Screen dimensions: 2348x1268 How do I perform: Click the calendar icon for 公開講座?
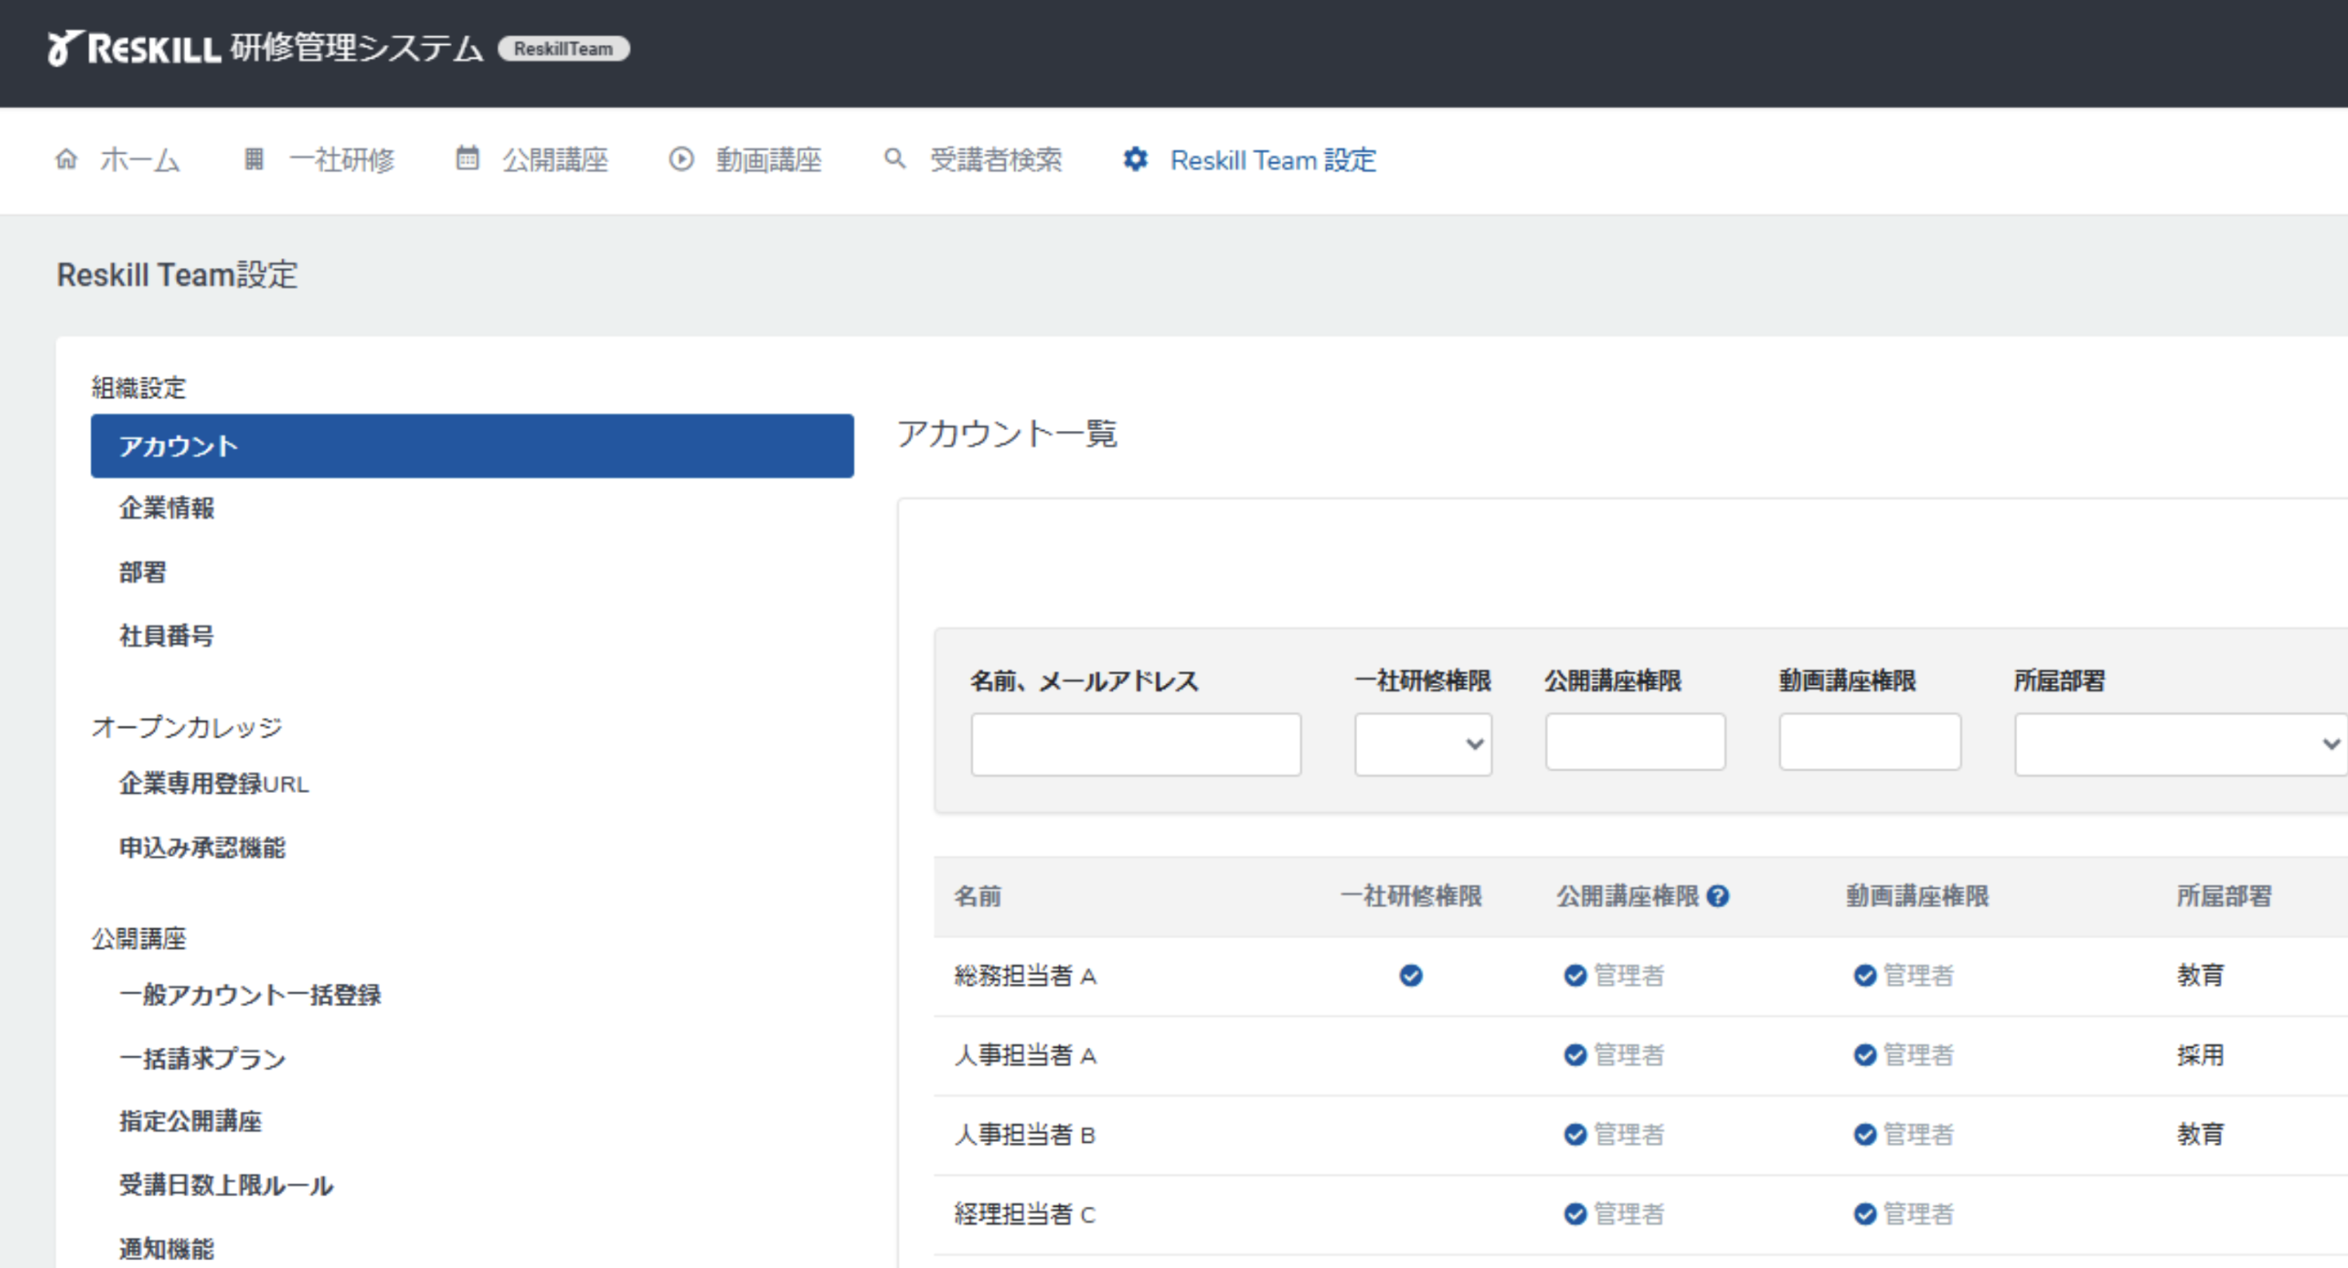coord(467,159)
